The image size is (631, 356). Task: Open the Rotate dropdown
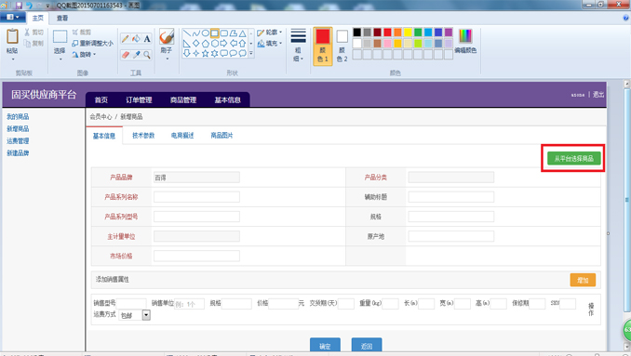tap(84, 54)
